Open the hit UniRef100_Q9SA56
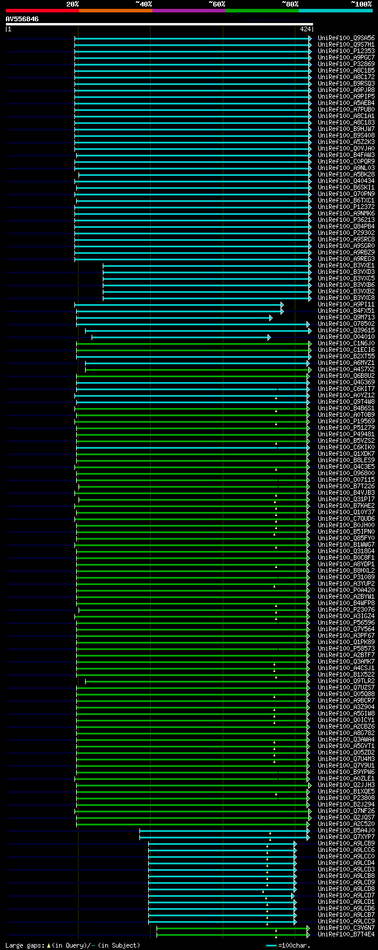Screen dimensions: 378x950 coord(346,38)
